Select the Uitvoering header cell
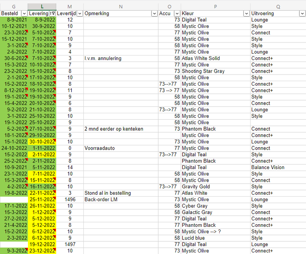Screen dimensions: 306x254 (278, 13)
